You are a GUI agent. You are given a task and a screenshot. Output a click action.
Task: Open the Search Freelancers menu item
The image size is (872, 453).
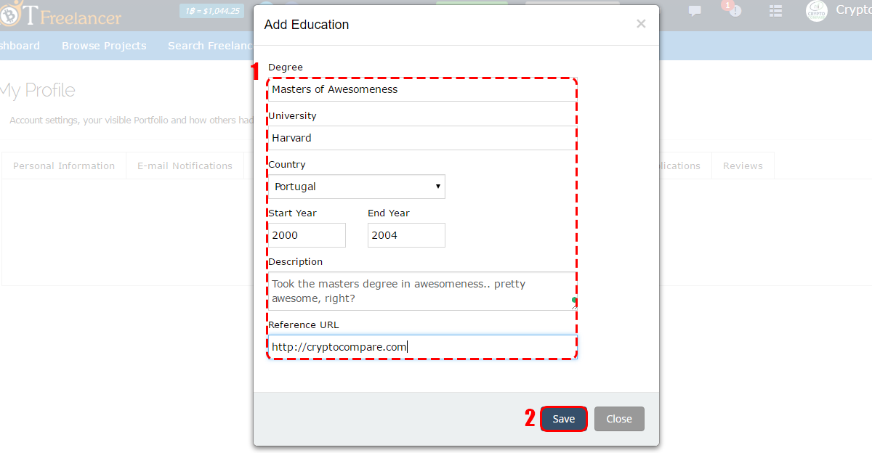(211, 46)
